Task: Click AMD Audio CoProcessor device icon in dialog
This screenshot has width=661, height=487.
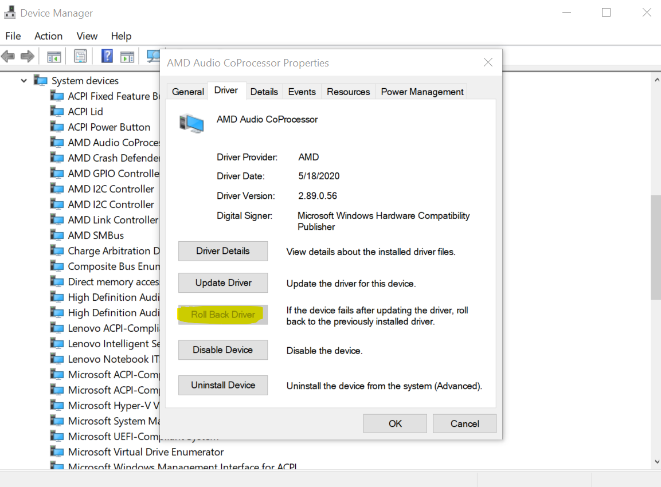Action: [x=192, y=123]
